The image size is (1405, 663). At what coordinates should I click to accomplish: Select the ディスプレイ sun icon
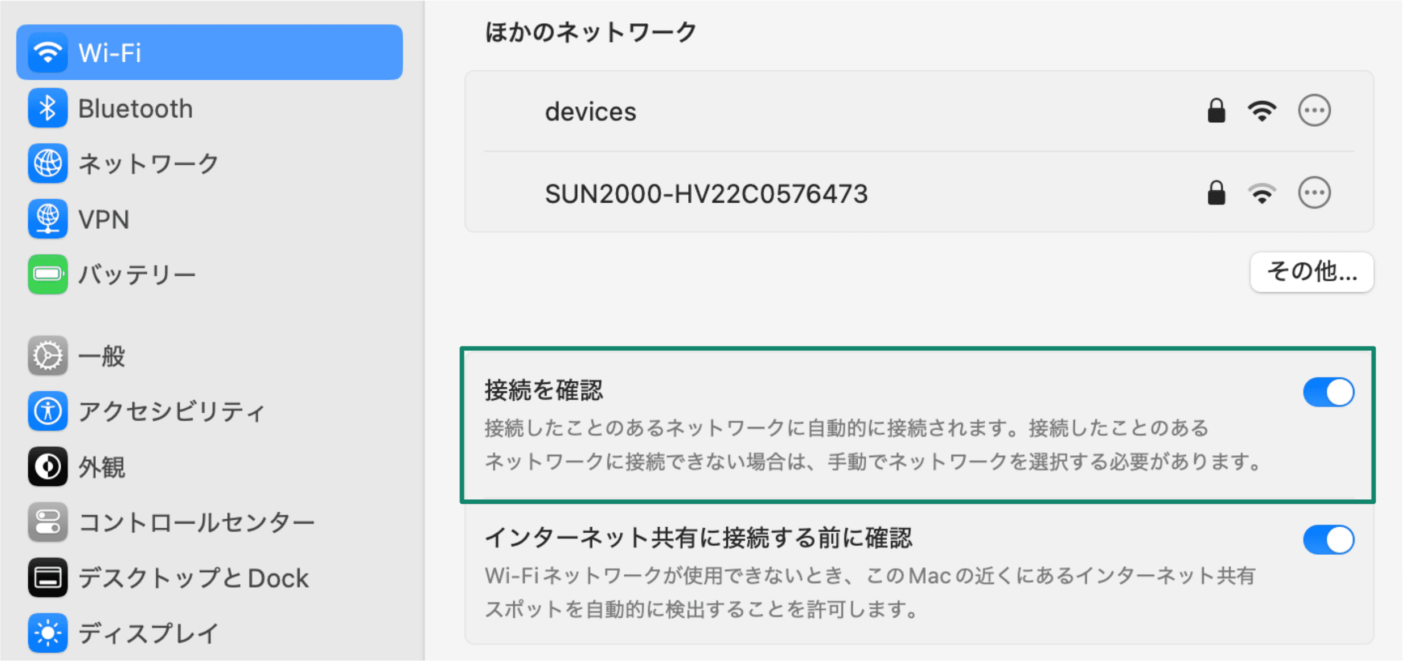pyautogui.click(x=48, y=632)
